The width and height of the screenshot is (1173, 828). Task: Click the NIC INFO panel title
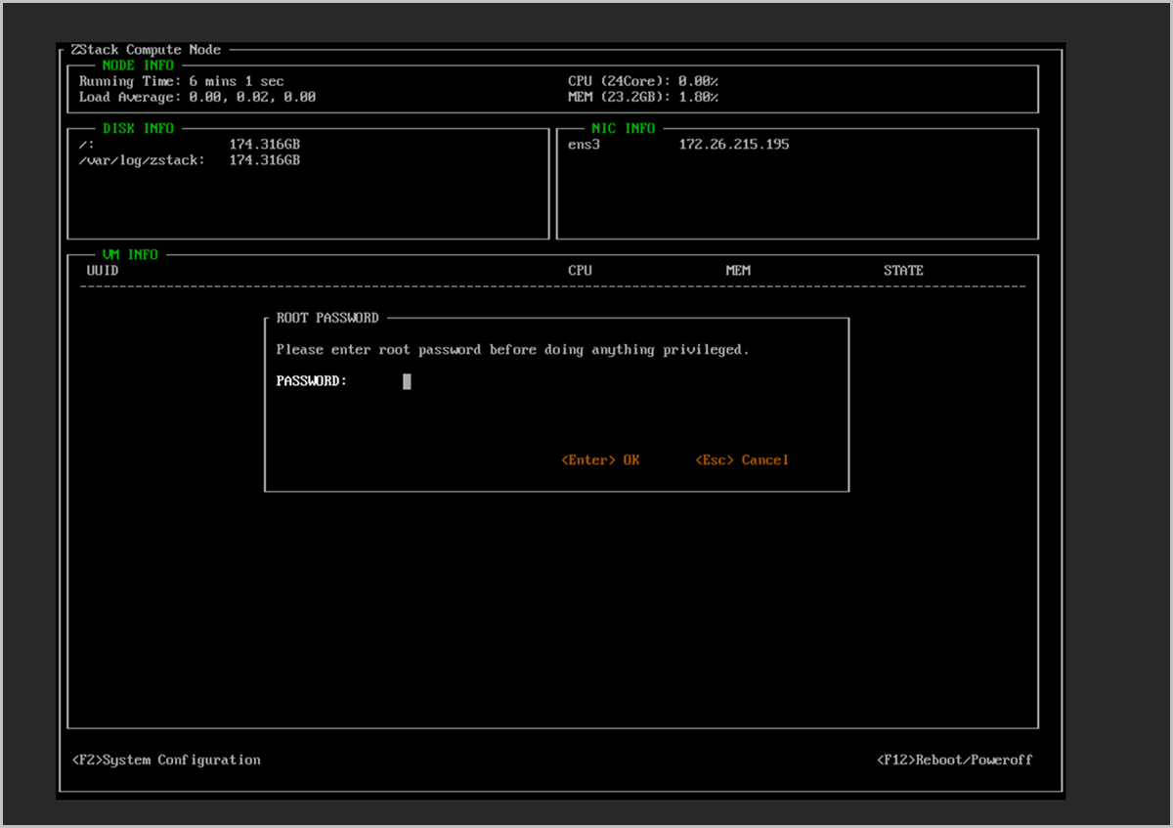pos(623,128)
